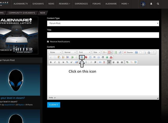Toggle Strikethrough formatting

(x=63, y=62)
